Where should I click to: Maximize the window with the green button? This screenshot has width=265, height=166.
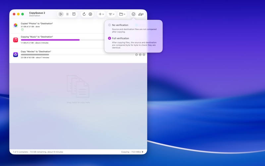coord(23,14)
